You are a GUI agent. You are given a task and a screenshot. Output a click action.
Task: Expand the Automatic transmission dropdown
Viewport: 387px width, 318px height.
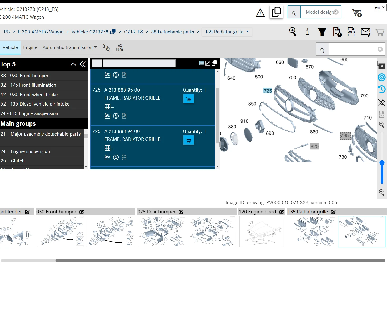[70, 47]
